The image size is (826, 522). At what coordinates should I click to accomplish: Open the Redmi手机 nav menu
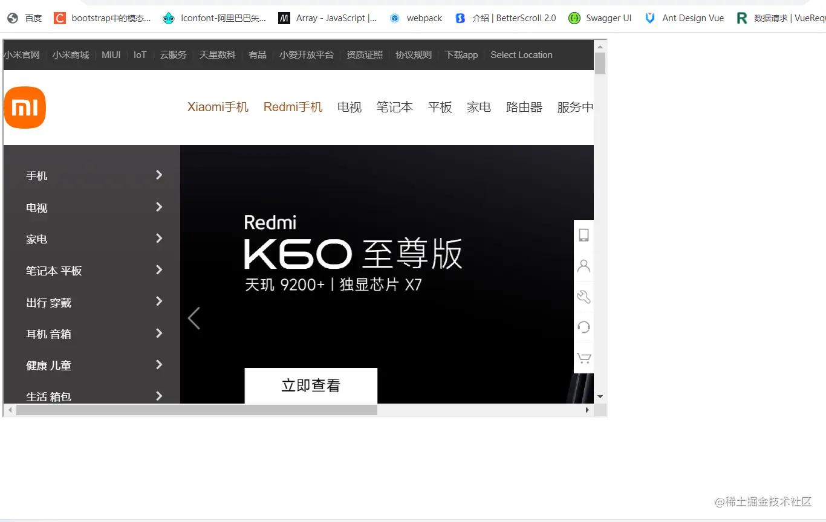point(293,107)
